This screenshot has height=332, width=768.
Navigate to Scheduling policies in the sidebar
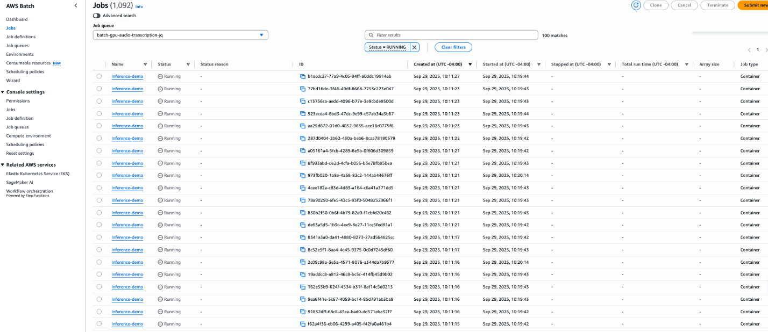[x=25, y=71]
